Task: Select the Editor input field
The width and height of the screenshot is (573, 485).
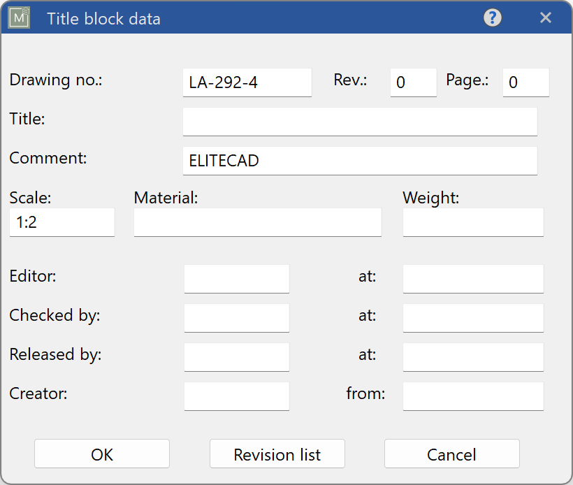Action: (x=236, y=279)
